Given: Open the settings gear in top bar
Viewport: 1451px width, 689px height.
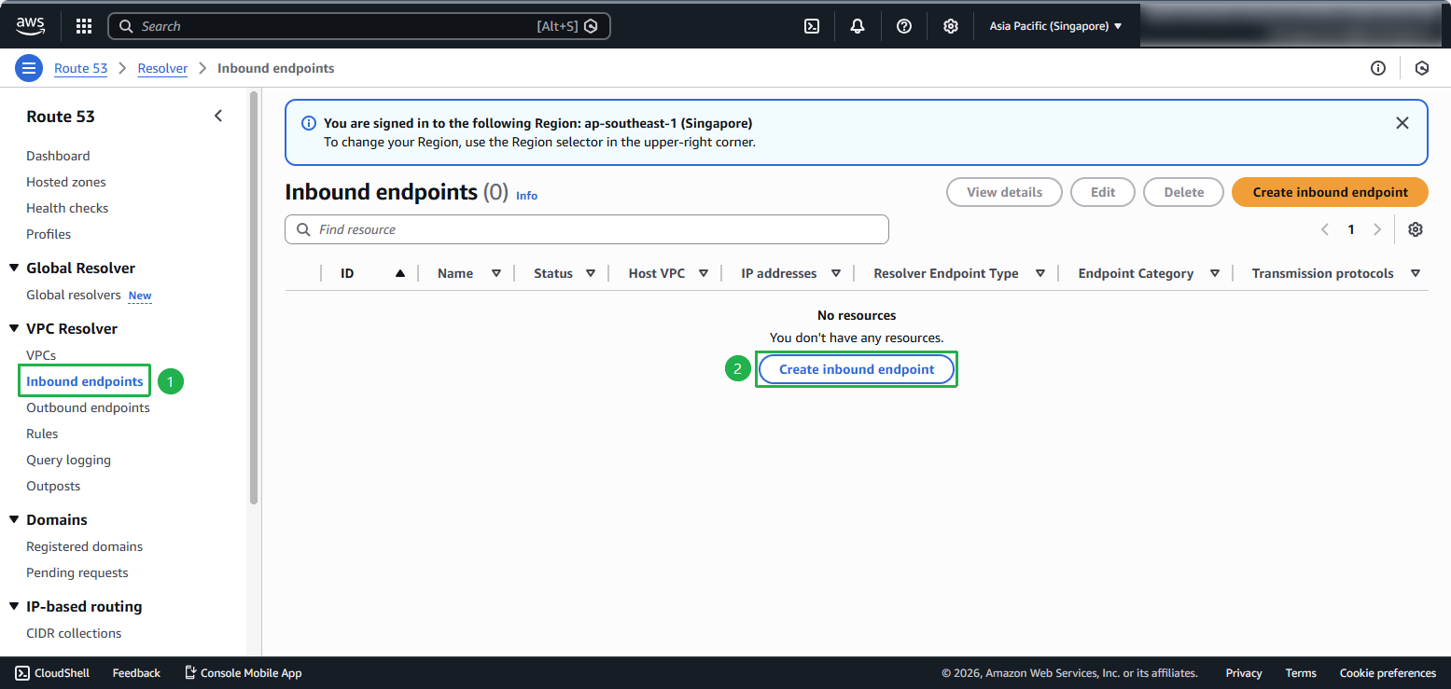Looking at the screenshot, I should (x=951, y=26).
